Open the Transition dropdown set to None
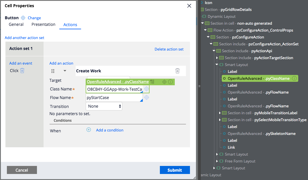This screenshot has width=308, height=180. point(104,106)
